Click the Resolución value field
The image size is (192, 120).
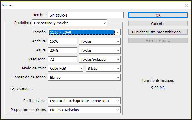(x=63, y=59)
